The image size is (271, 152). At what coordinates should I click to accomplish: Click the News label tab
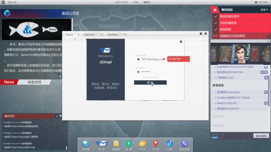9,82
